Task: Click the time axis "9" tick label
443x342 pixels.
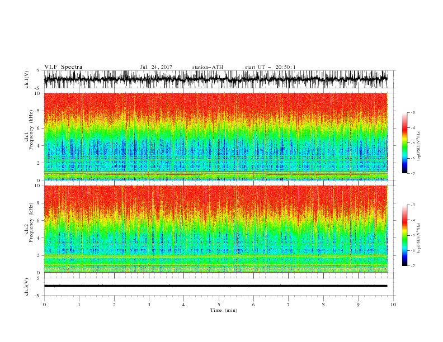Action: pos(358,305)
